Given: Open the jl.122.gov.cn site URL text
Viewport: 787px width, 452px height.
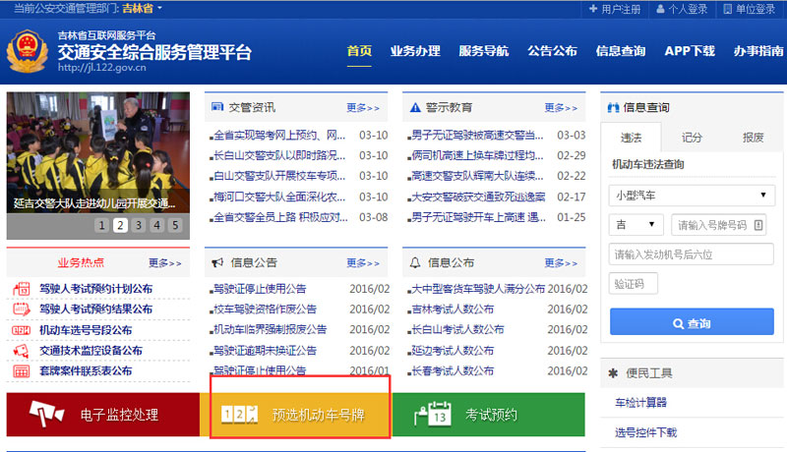Looking at the screenshot, I should point(102,67).
